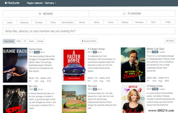Open the A Faster Horse title link
The image size is (178, 113).
coord(96,49)
